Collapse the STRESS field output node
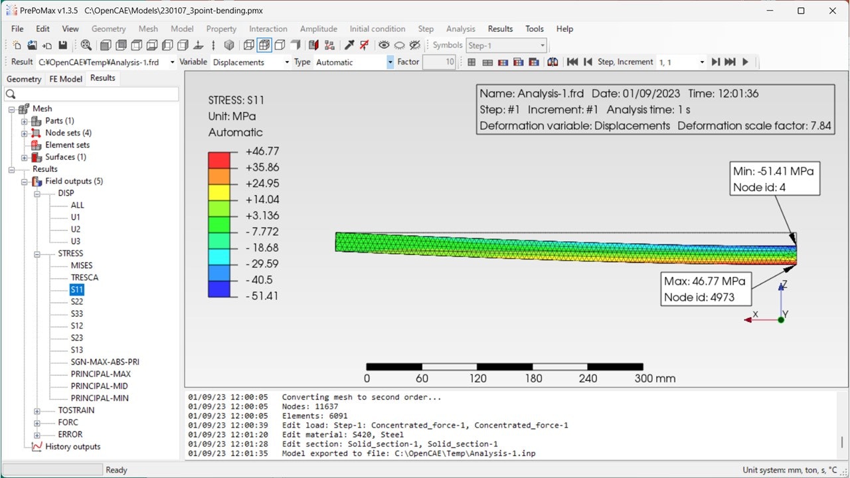The width and height of the screenshot is (850, 478). (x=37, y=254)
